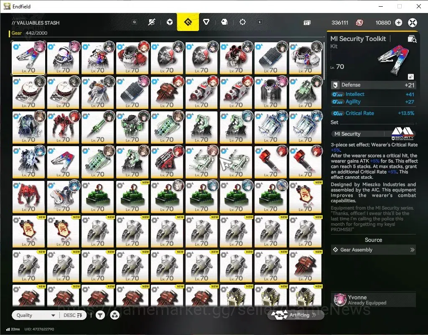Open the weapons stash tab with sword icon

152,22
